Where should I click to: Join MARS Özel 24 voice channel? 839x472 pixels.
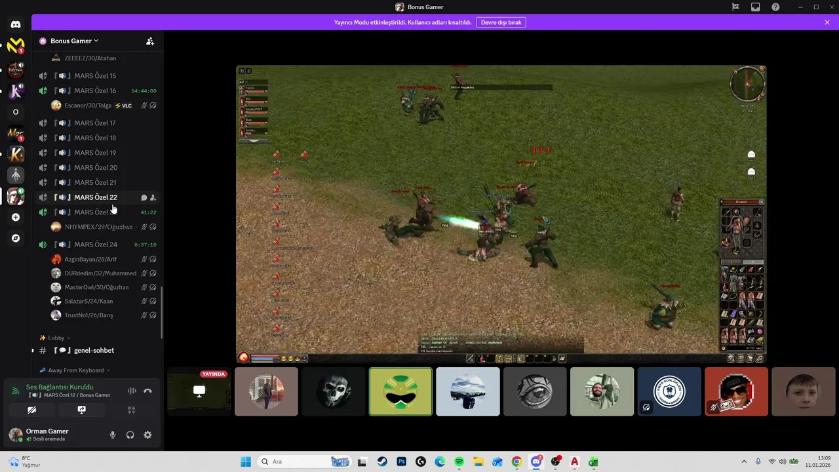click(x=98, y=245)
